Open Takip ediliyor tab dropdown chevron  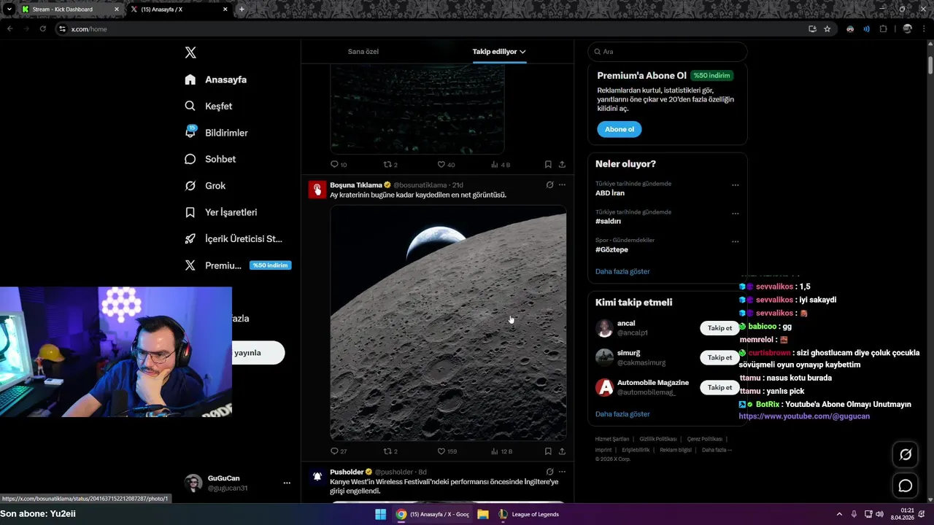522,52
